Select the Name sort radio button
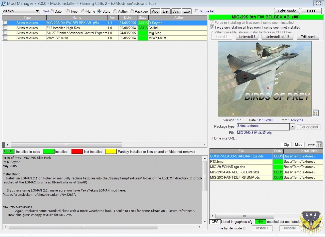The width and height of the screenshot is (325, 237). (x=83, y=11)
